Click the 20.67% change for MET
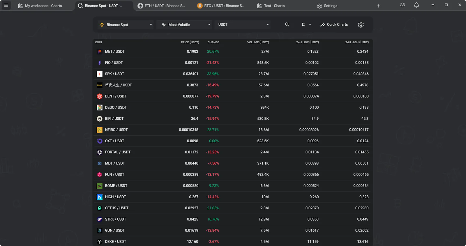Screen dimensions: 466x246 213,52
